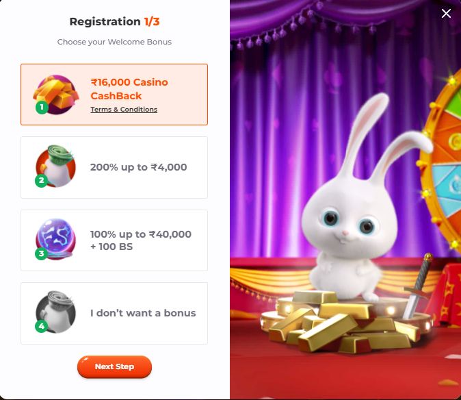
Task: Click the purple crystal ball FS icon
Action: click(56, 239)
